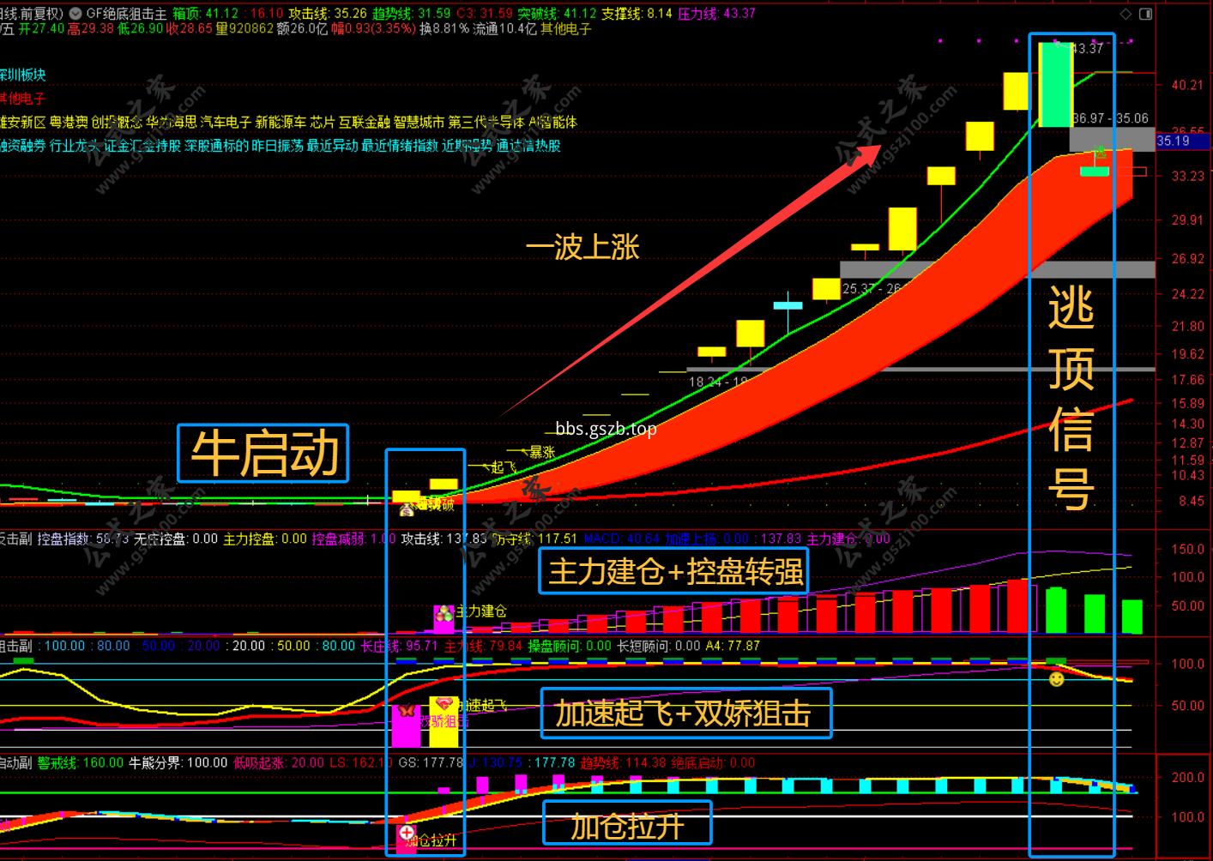Screen dimensions: 1213x861
Task: Click the colored balls 主力建仓 signal icon
Action: pyautogui.click(x=444, y=612)
